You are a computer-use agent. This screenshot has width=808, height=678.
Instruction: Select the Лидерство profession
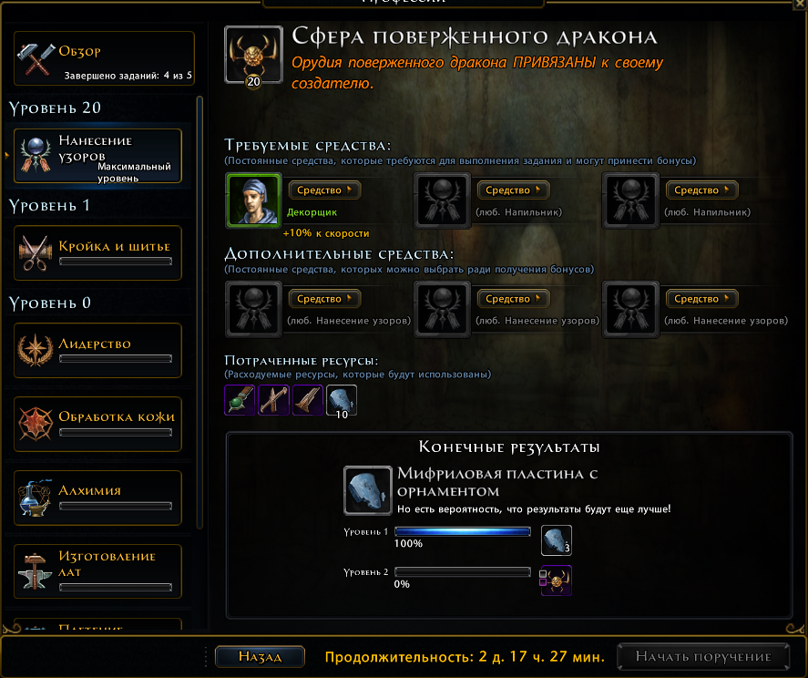click(97, 351)
